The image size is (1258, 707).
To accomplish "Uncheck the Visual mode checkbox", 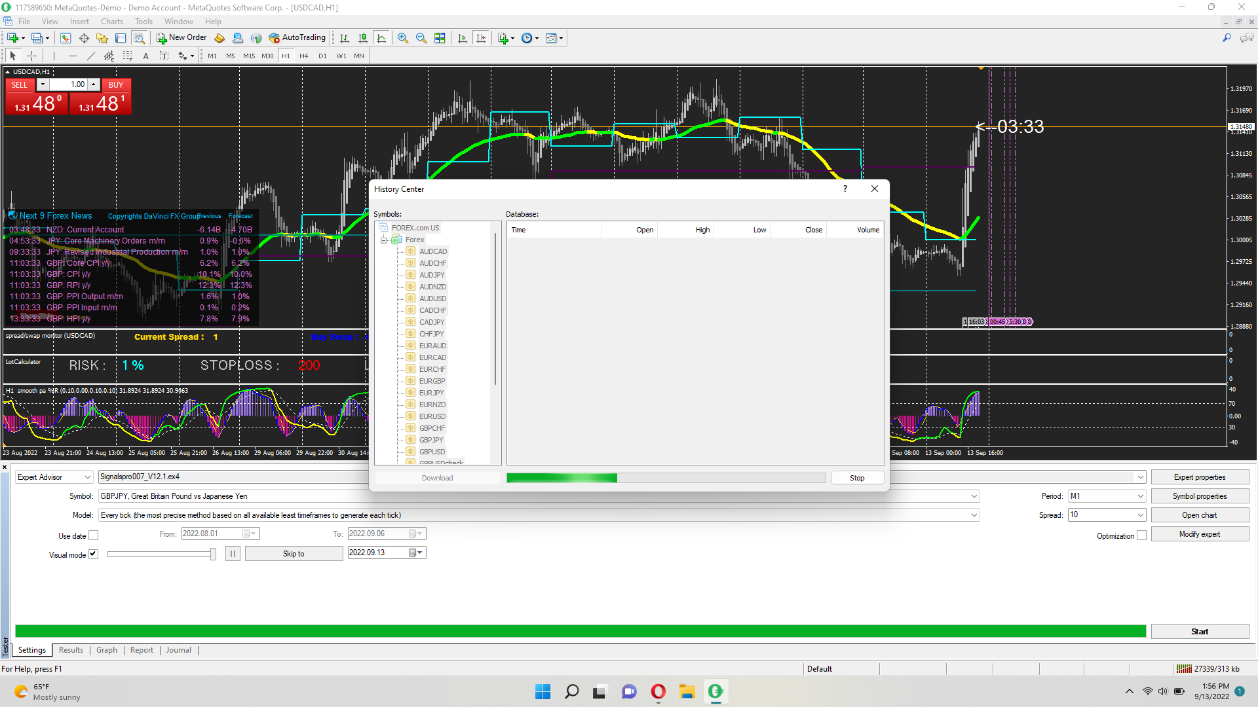I will (94, 554).
